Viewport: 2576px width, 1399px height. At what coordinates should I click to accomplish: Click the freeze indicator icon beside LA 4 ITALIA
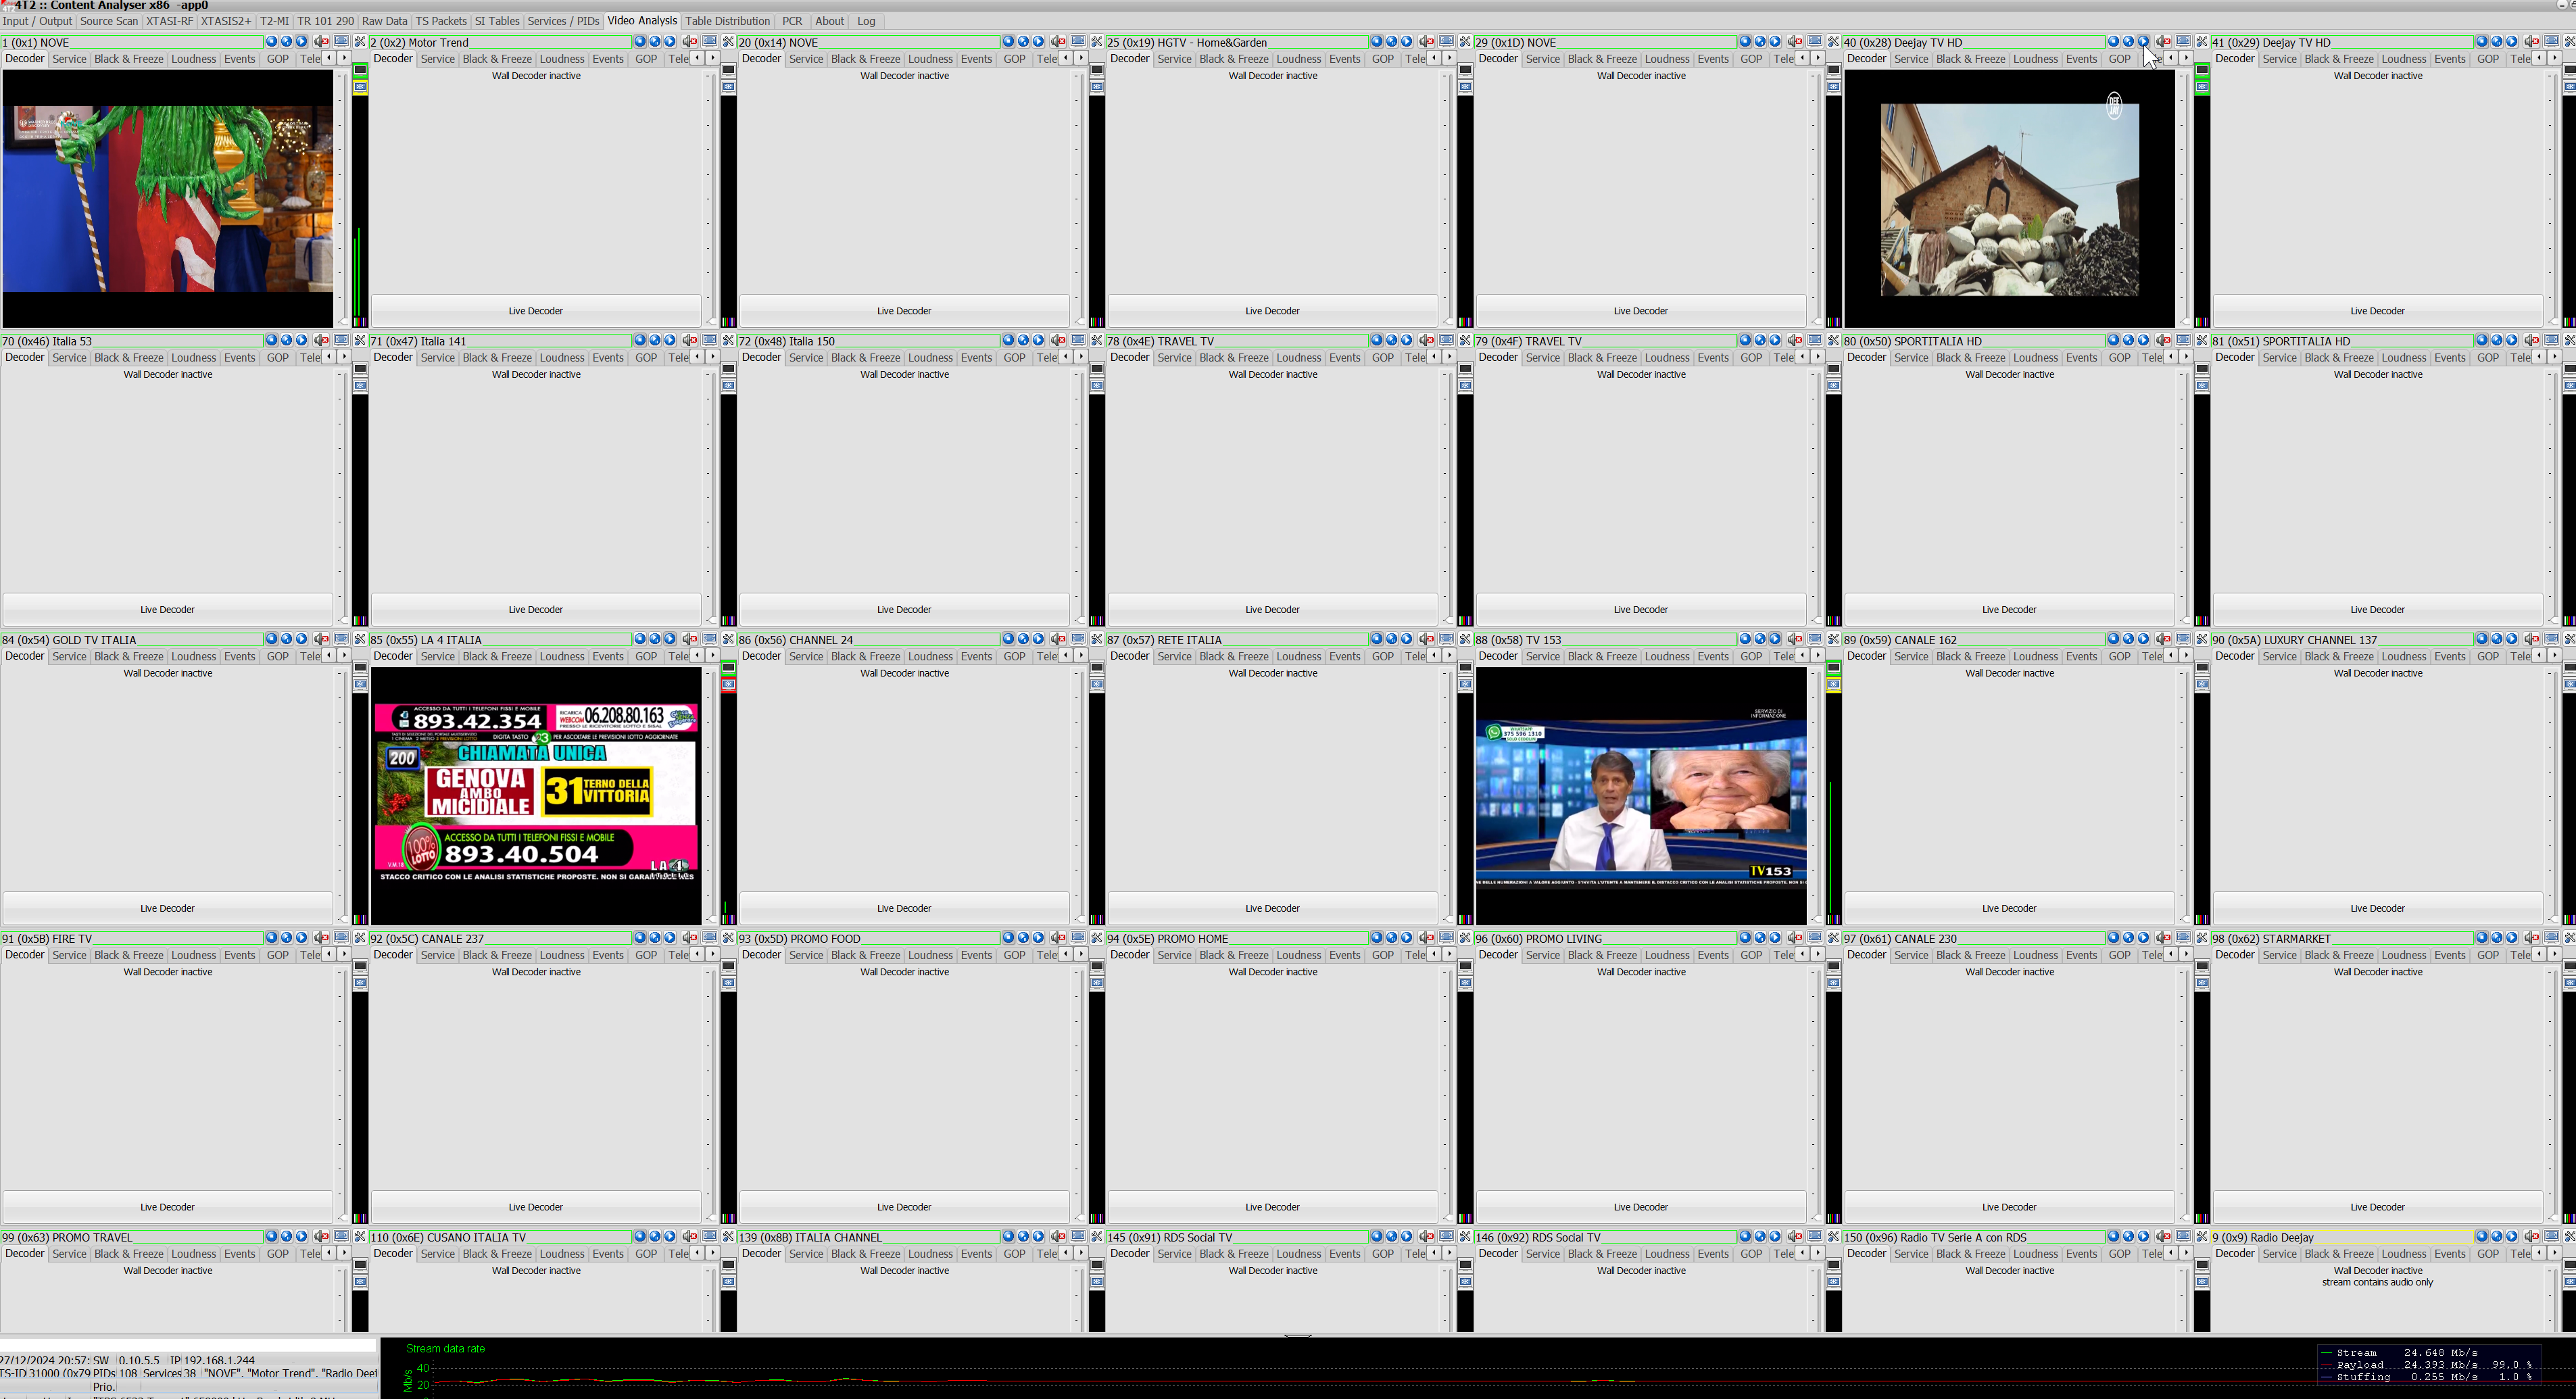click(x=729, y=684)
